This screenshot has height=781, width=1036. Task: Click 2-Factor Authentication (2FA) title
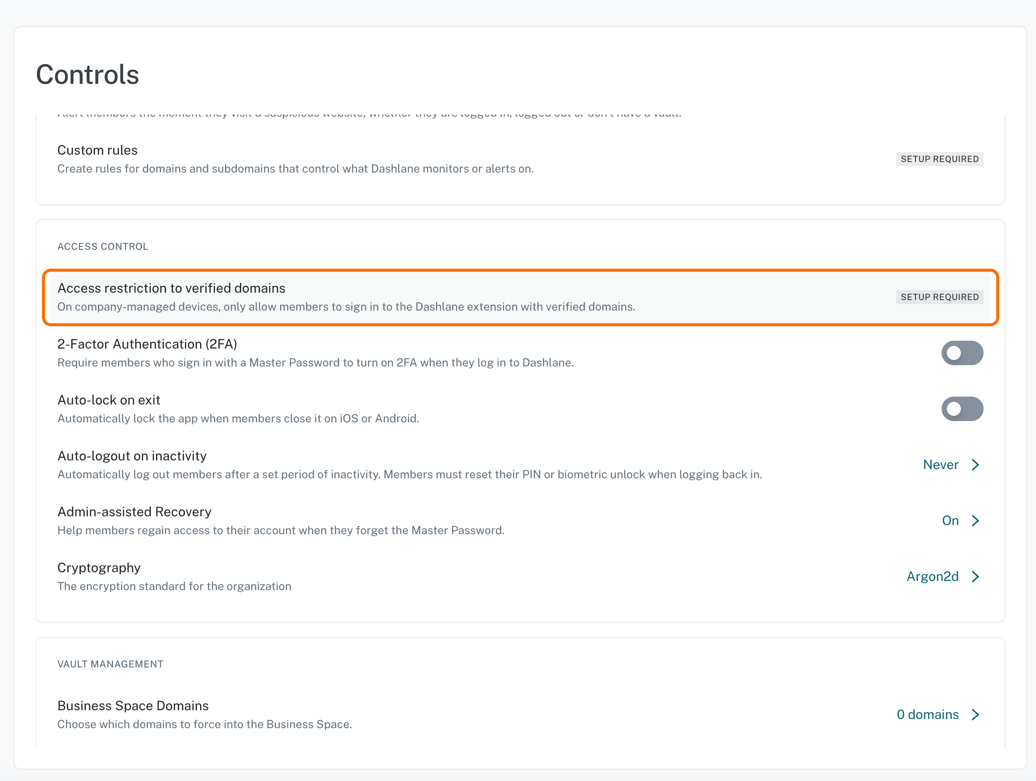(x=147, y=344)
